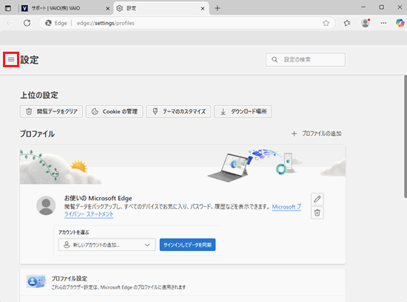This screenshot has height=302, width=407.
Task: Click the tab actions menu icon
Action: coord(8,8)
